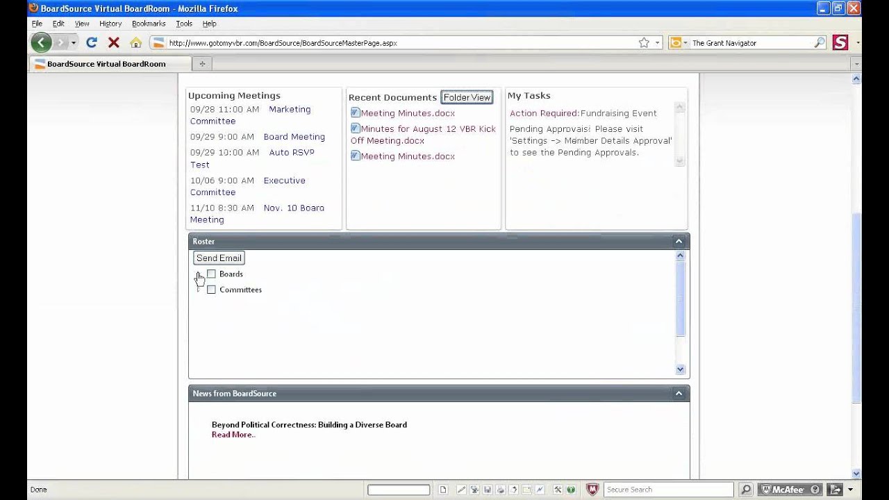Click the printer icon in status bar
The image size is (889, 500).
500,490
